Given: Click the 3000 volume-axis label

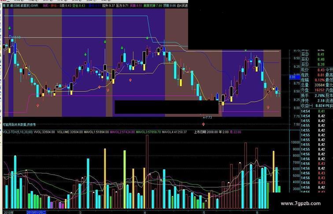Looking at the screenshot, I should (x=296, y=189).
